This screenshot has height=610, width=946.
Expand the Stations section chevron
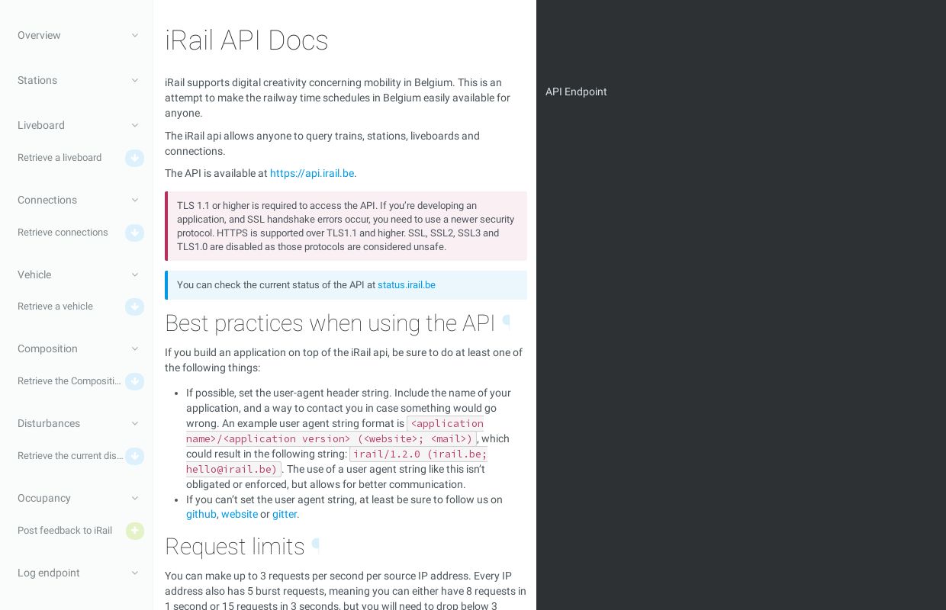tap(135, 80)
